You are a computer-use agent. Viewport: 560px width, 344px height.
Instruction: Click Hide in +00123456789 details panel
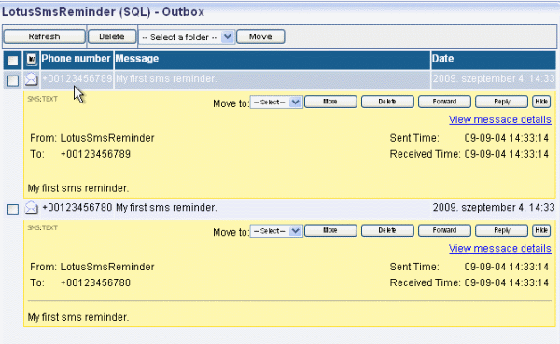pos(541,102)
